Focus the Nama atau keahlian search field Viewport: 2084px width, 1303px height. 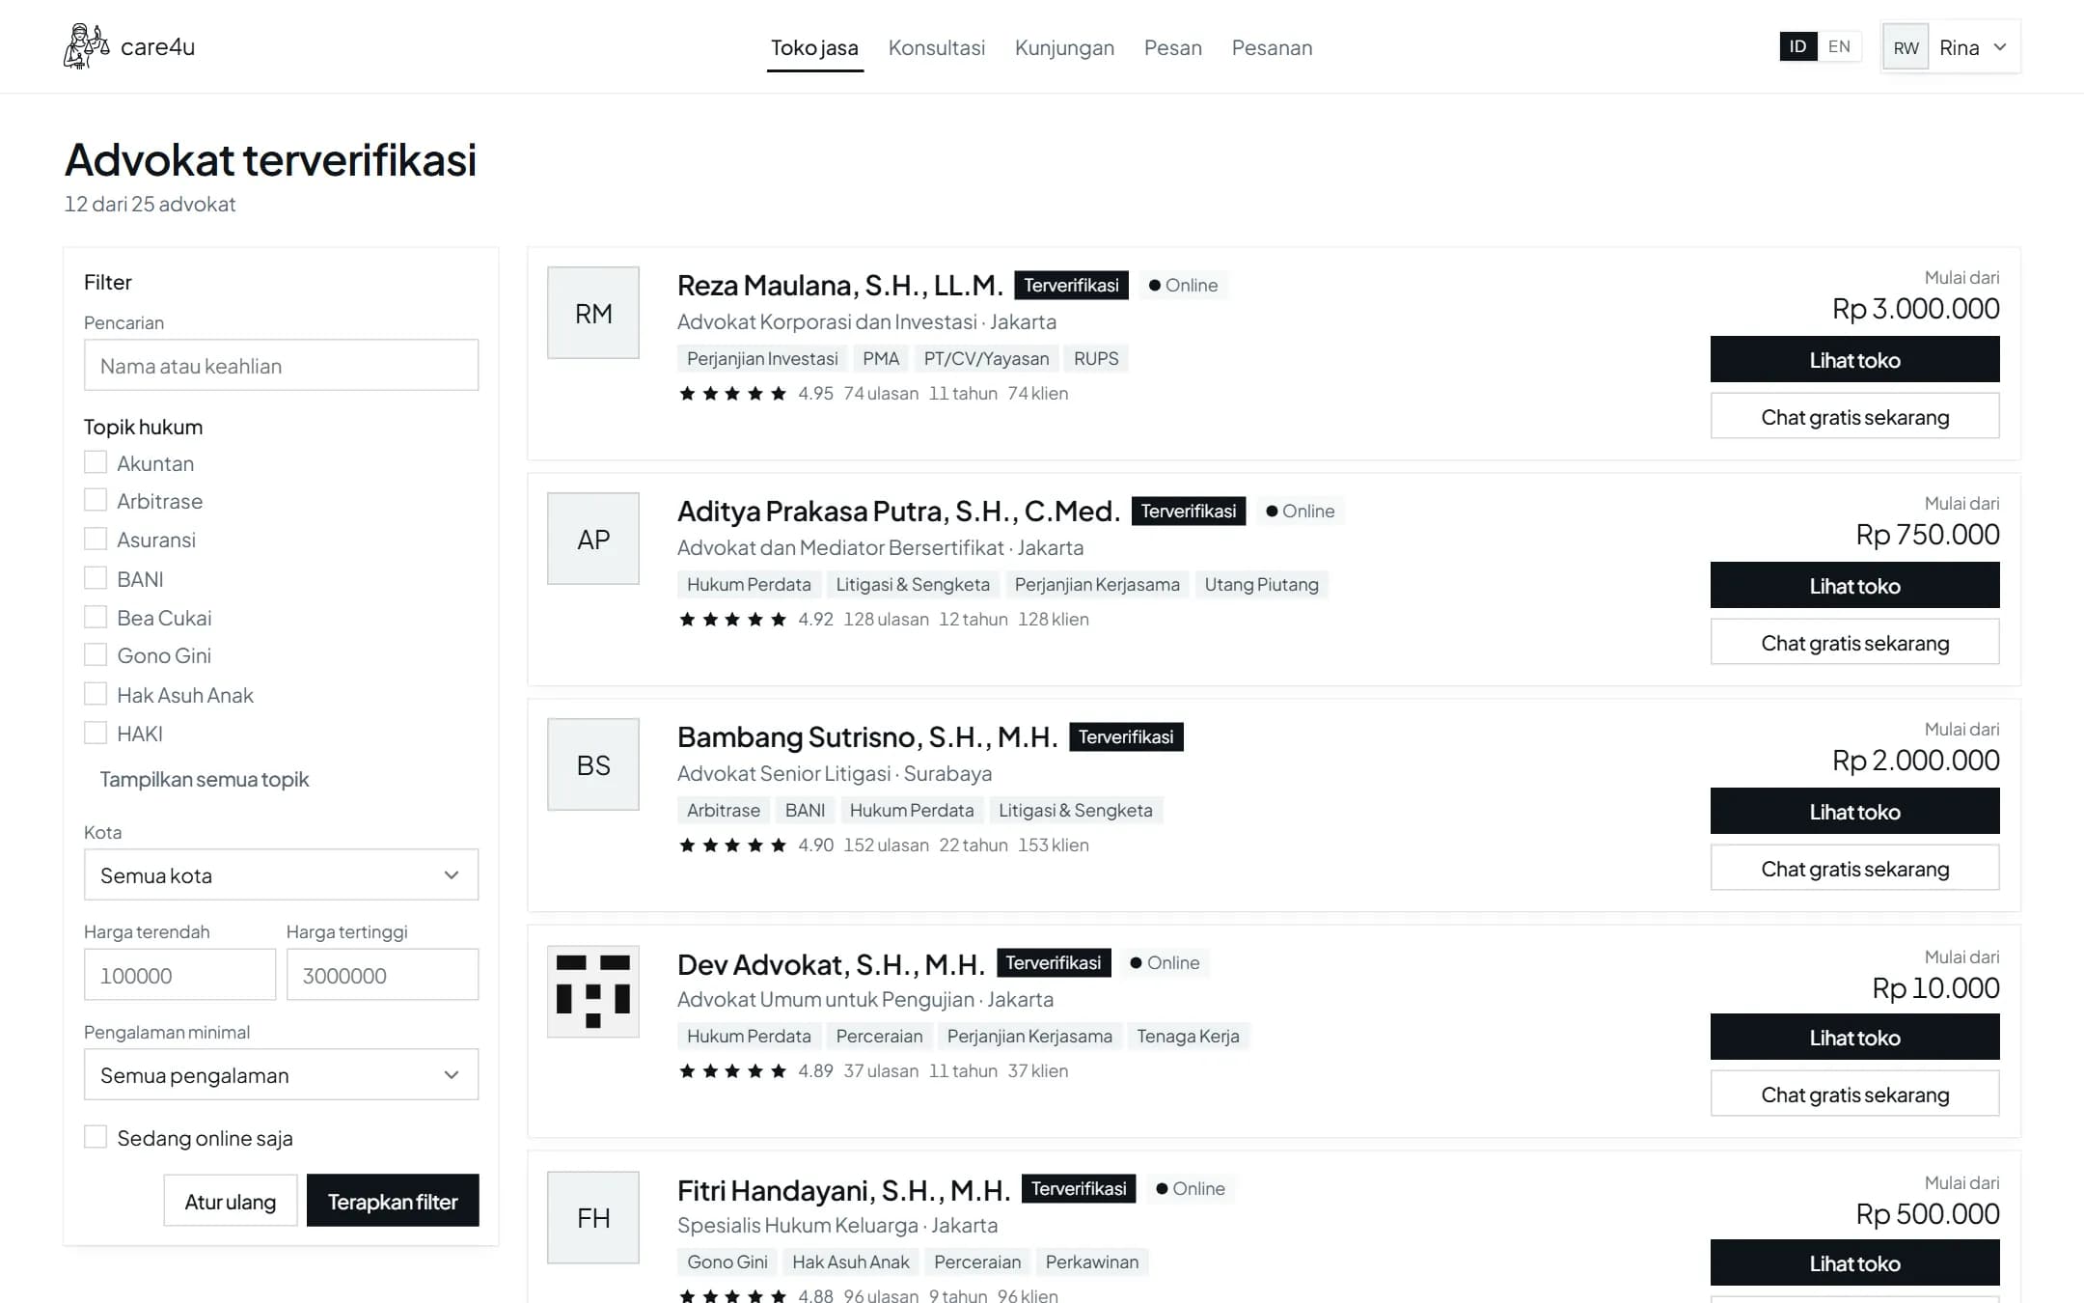281,365
